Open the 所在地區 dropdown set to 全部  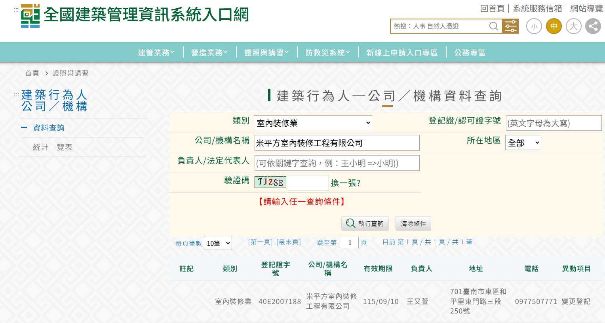pyautogui.click(x=523, y=142)
